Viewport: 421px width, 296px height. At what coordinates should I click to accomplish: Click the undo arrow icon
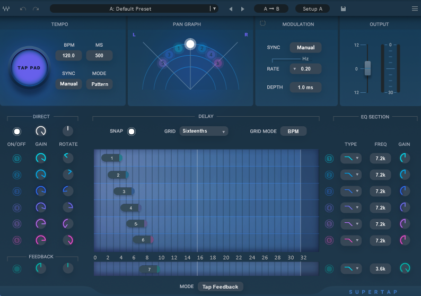[x=23, y=9]
